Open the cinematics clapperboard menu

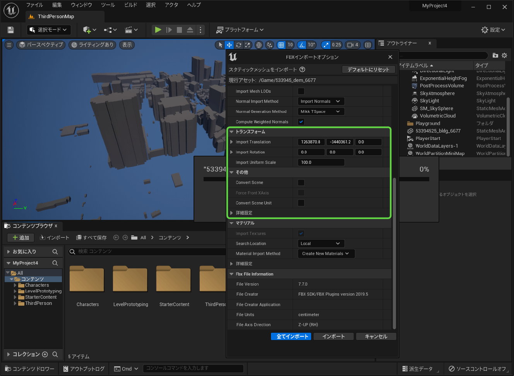131,30
